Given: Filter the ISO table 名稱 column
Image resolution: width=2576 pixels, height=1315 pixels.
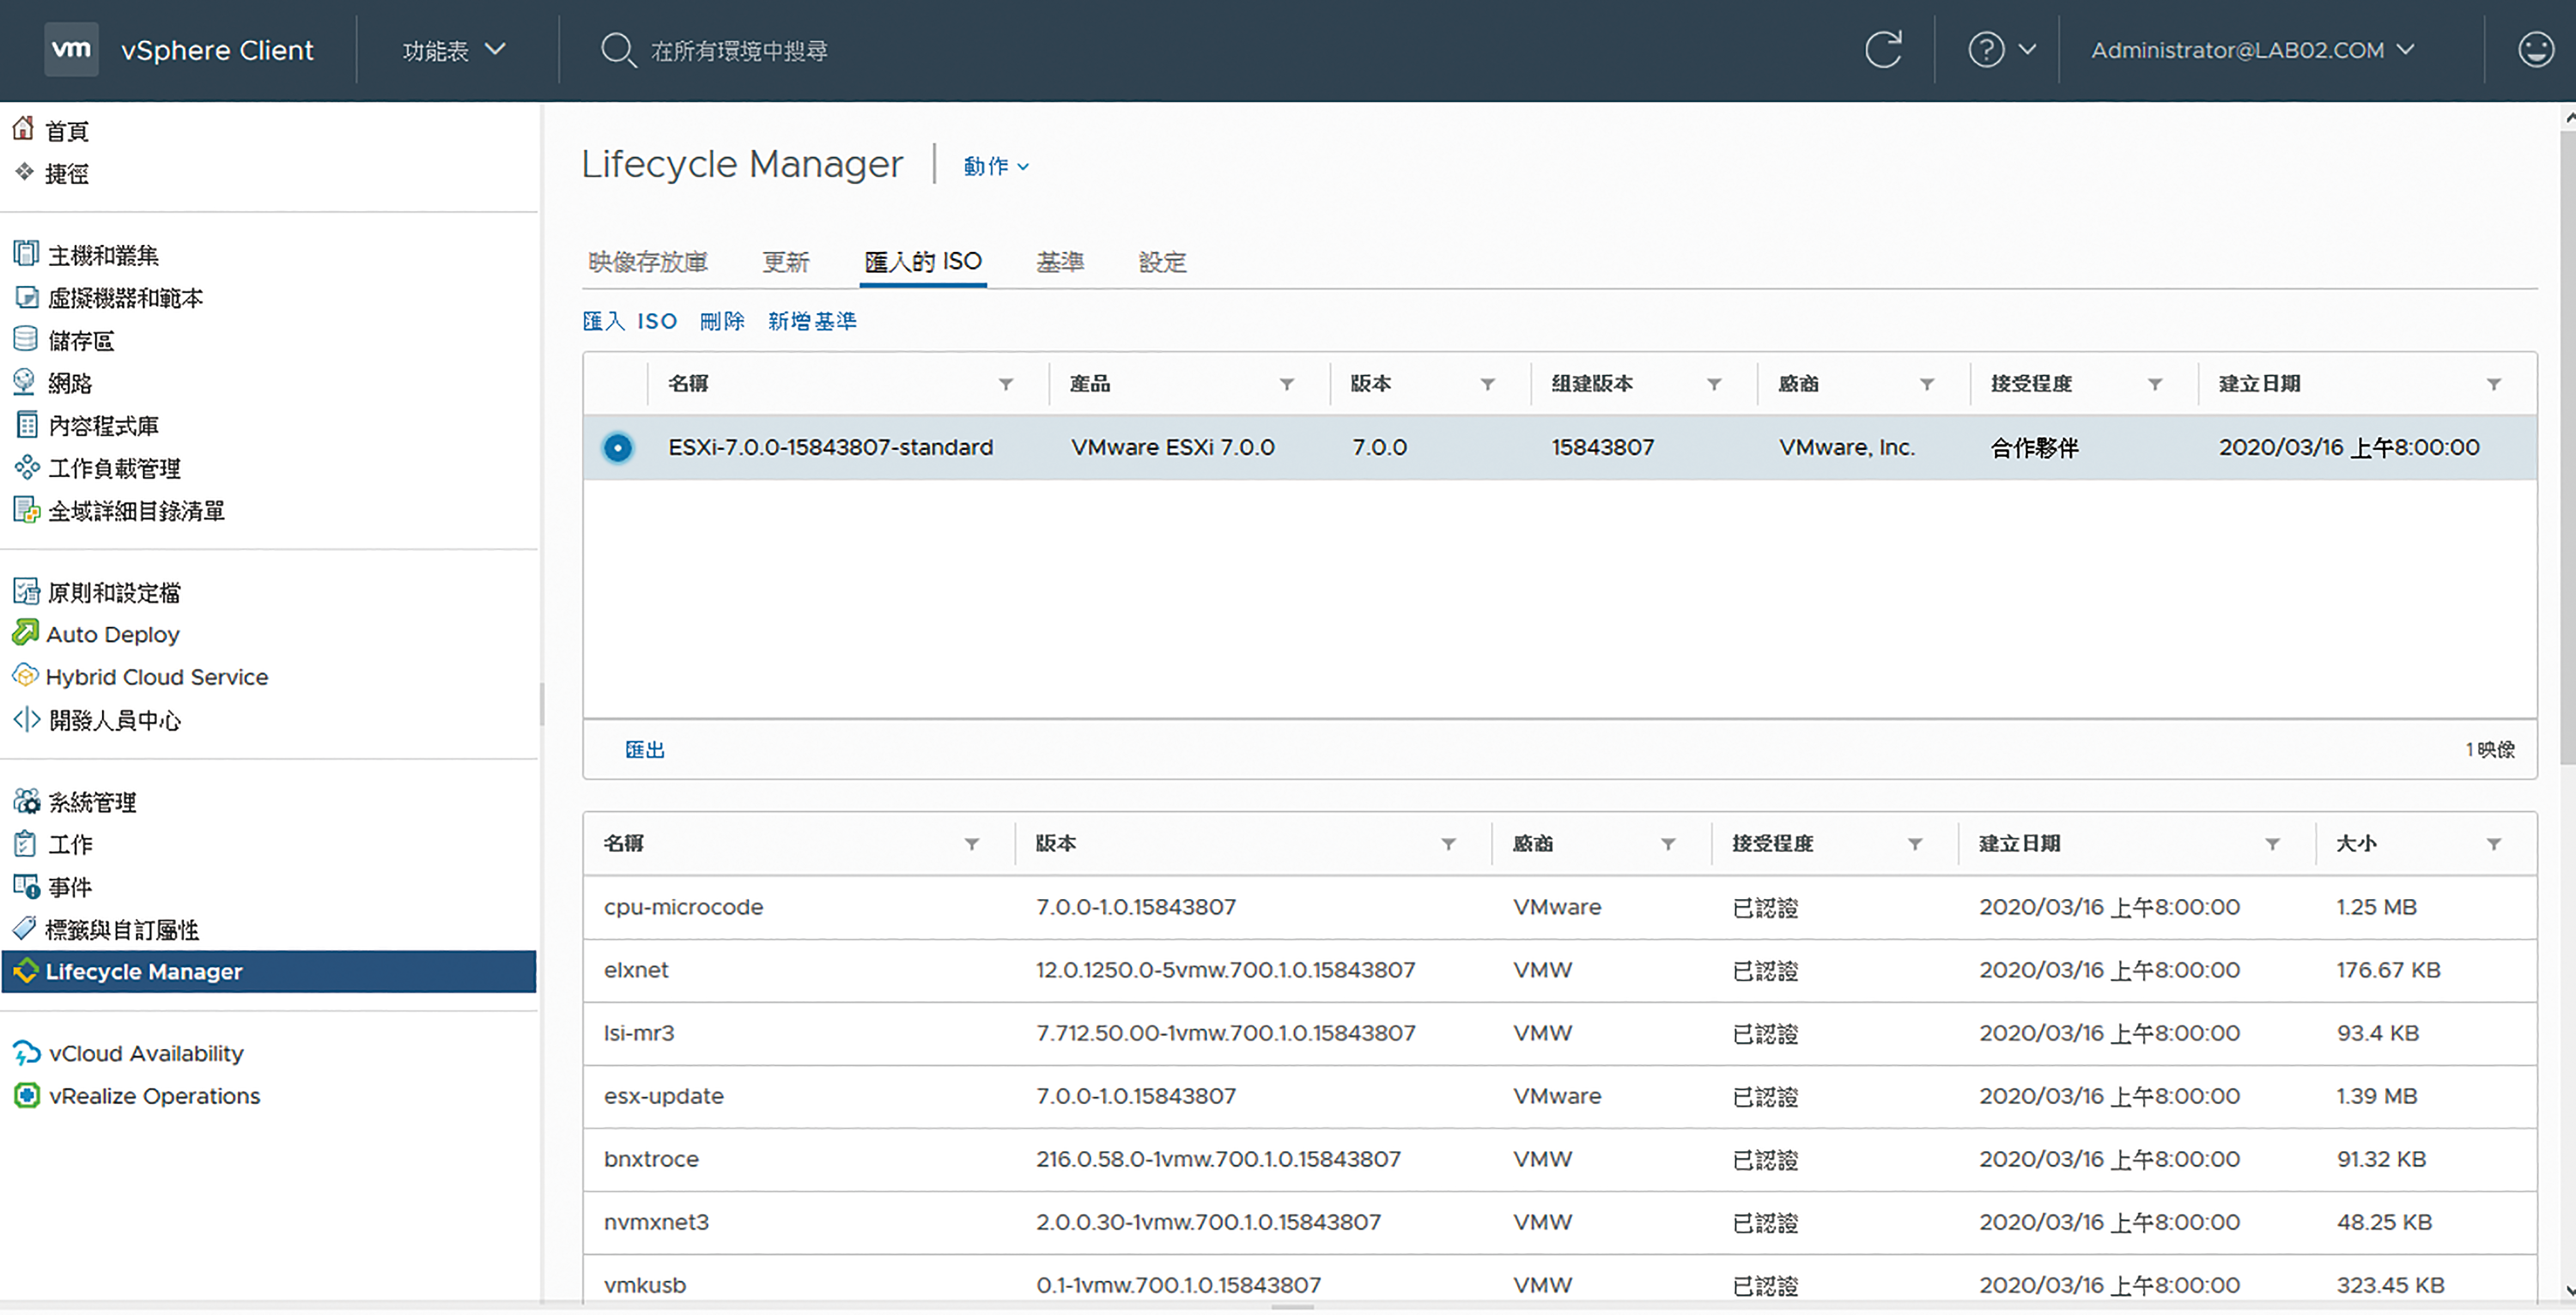Looking at the screenshot, I should click(x=1005, y=384).
